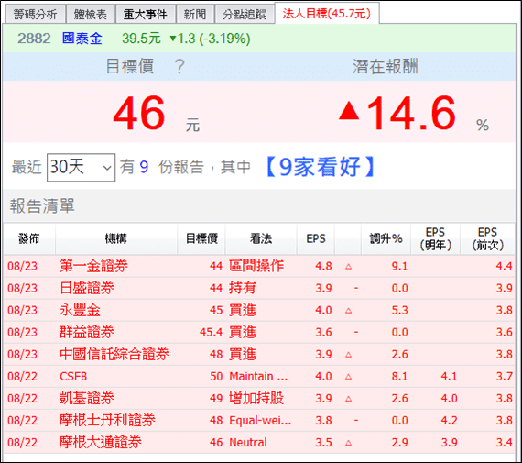Click the 4.4 EPS(前次) value
The image size is (522, 463).
click(504, 266)
